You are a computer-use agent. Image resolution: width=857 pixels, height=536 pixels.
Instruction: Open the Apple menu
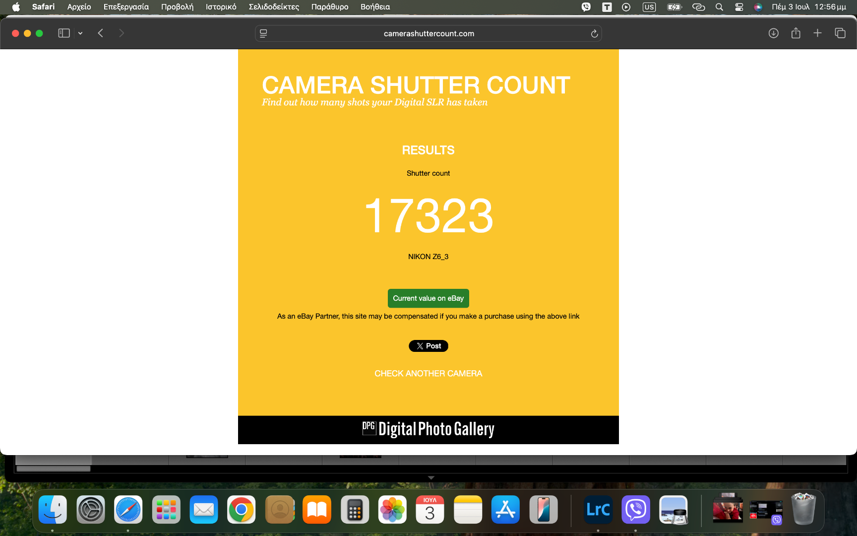(16, 7)
